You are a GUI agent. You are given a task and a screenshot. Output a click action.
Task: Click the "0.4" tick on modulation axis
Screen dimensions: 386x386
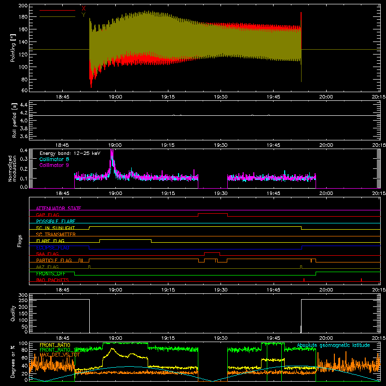(24, 151)
